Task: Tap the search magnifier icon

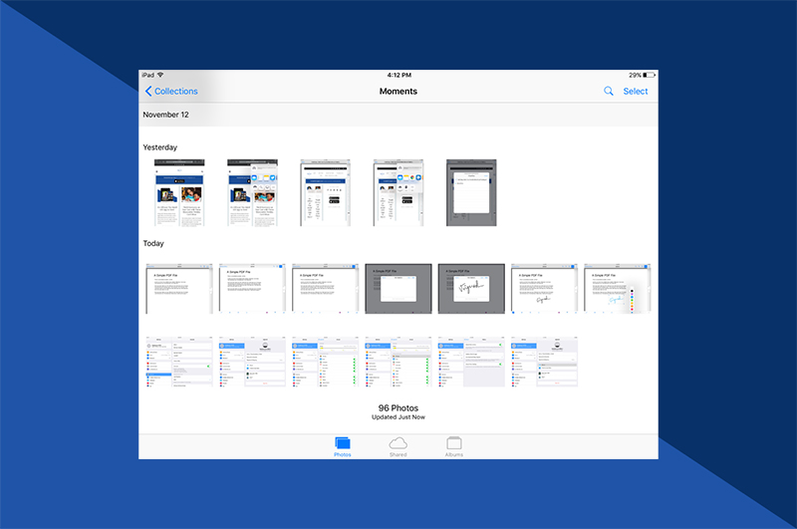Action: coord(608,91)
